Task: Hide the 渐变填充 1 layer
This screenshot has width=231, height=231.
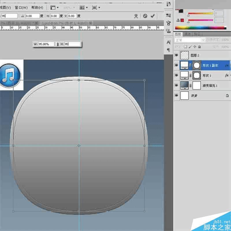Action: coord(176,85)
